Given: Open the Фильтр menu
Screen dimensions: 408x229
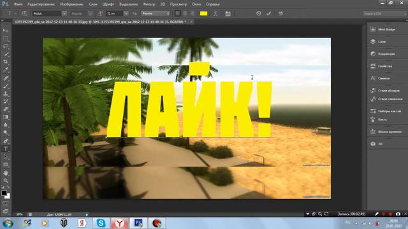Looking at the screenshot, I should point(149,4).
